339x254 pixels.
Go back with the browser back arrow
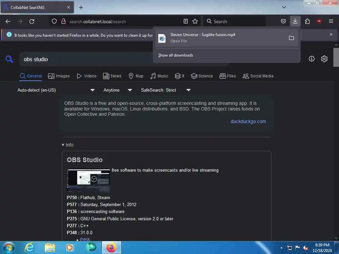click(x=8, y=21)
